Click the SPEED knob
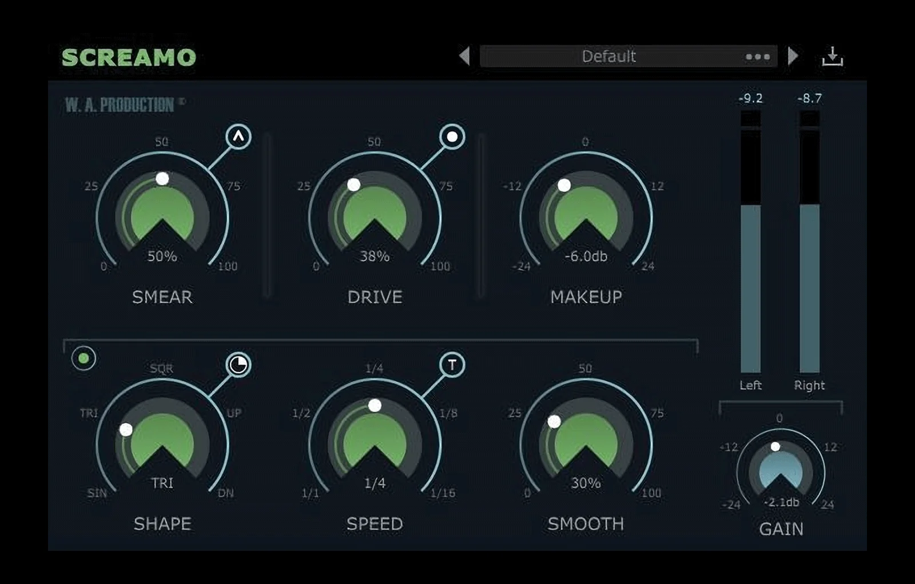Image resolution: width=915 pixels, height=584 pixels. 375,439
